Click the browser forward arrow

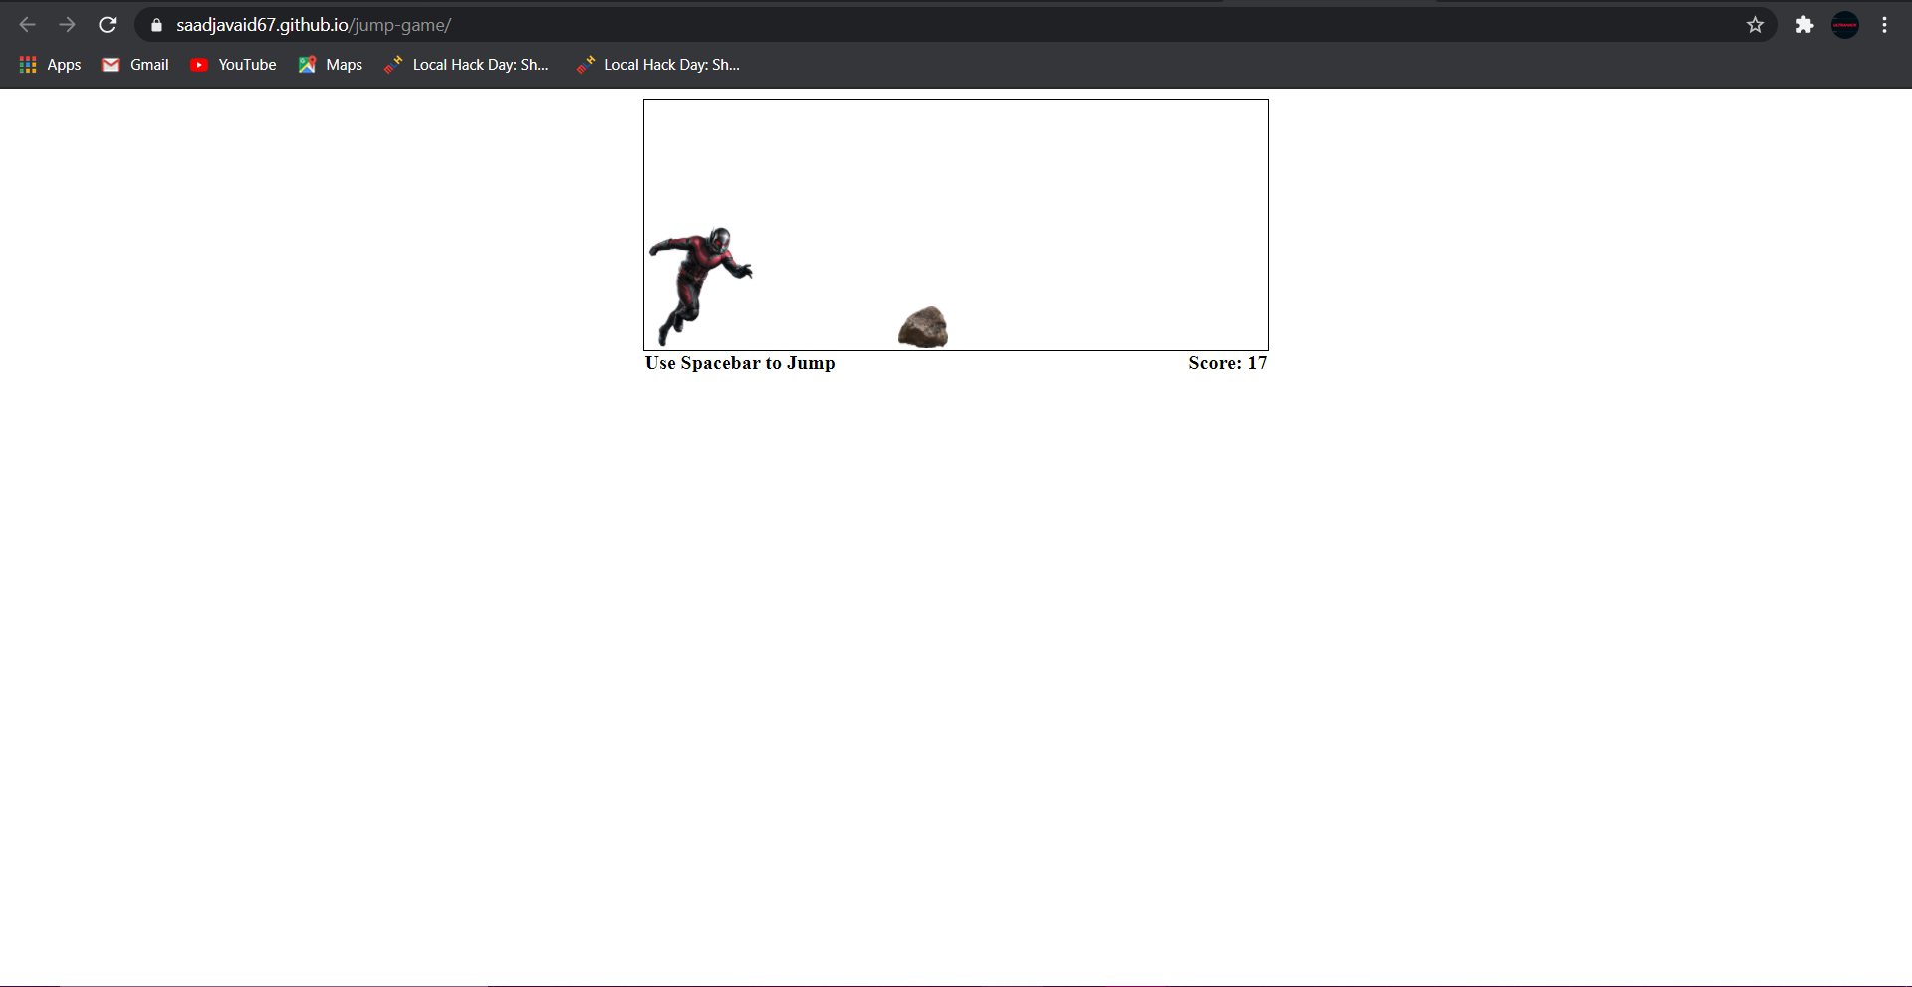(67, 25)
